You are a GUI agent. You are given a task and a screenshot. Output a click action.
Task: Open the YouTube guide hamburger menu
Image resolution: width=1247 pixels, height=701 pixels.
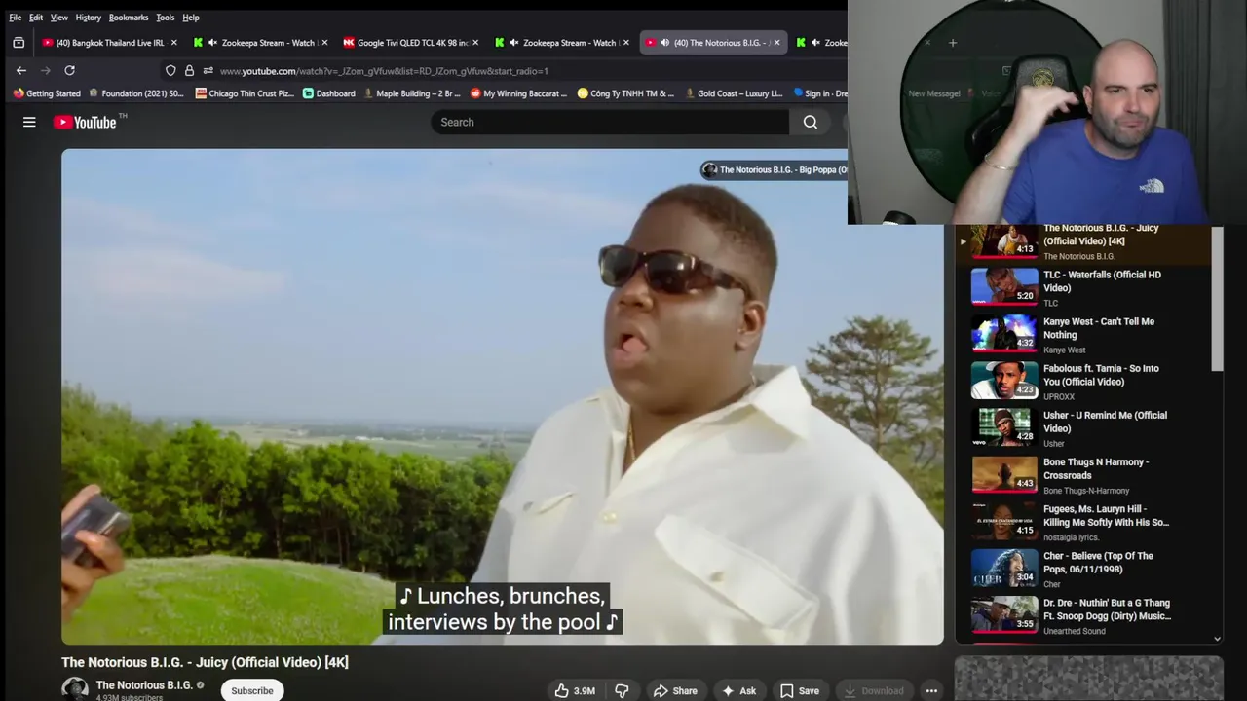(29, 122)
